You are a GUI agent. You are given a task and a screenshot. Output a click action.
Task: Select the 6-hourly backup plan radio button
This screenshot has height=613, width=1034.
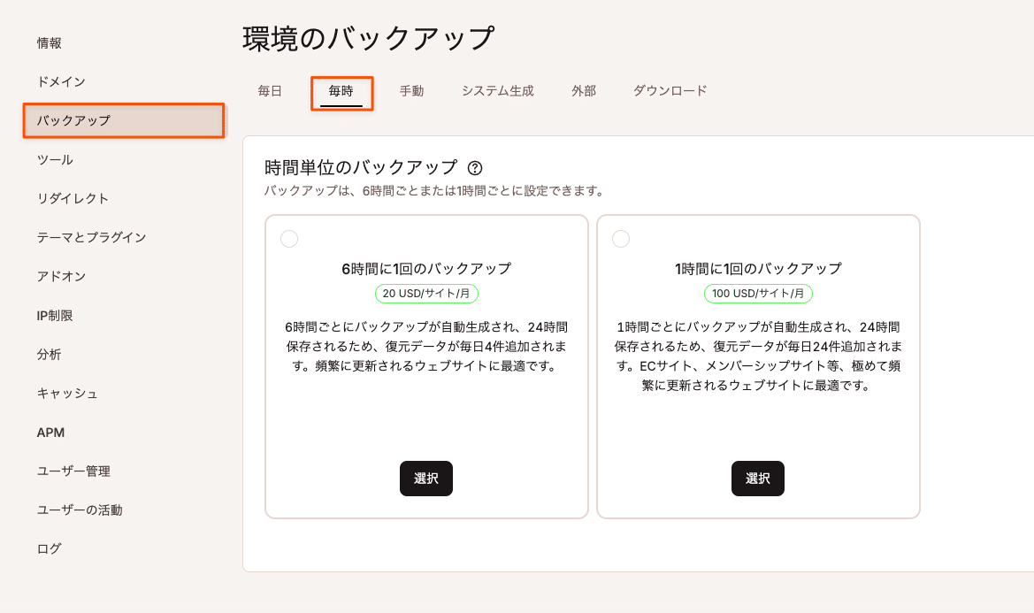(x=289, y=238)
